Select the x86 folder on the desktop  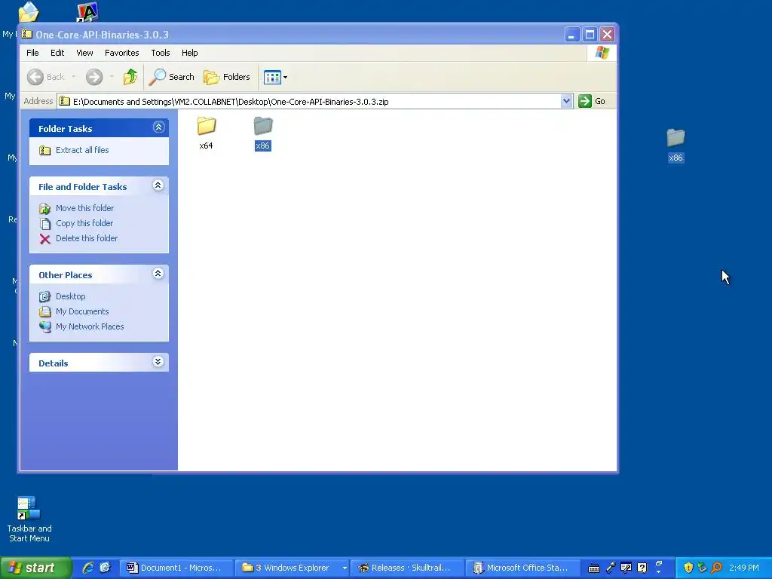676,145
